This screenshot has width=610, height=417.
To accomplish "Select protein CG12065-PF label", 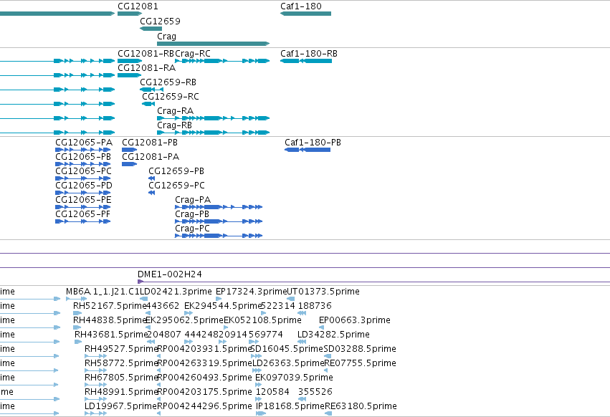I will 83,214.
